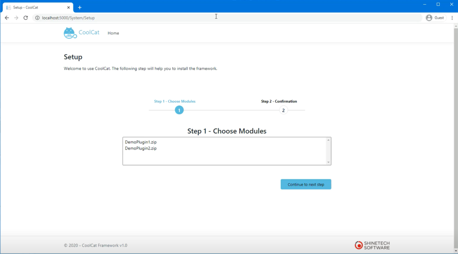Open the Guest profile menu
Viewport: 458px width, 254px height.
[435, 18]
